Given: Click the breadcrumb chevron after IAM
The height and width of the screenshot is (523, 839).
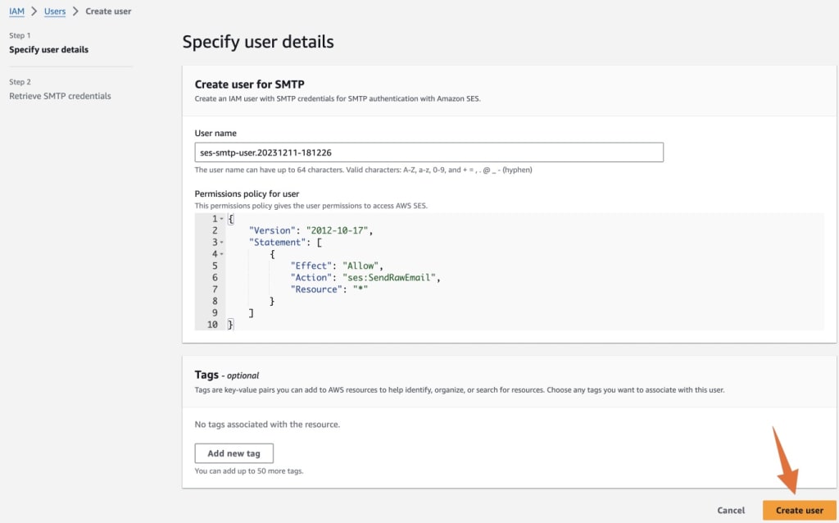Looking at the screenshot, I should [x=34, y=11].
